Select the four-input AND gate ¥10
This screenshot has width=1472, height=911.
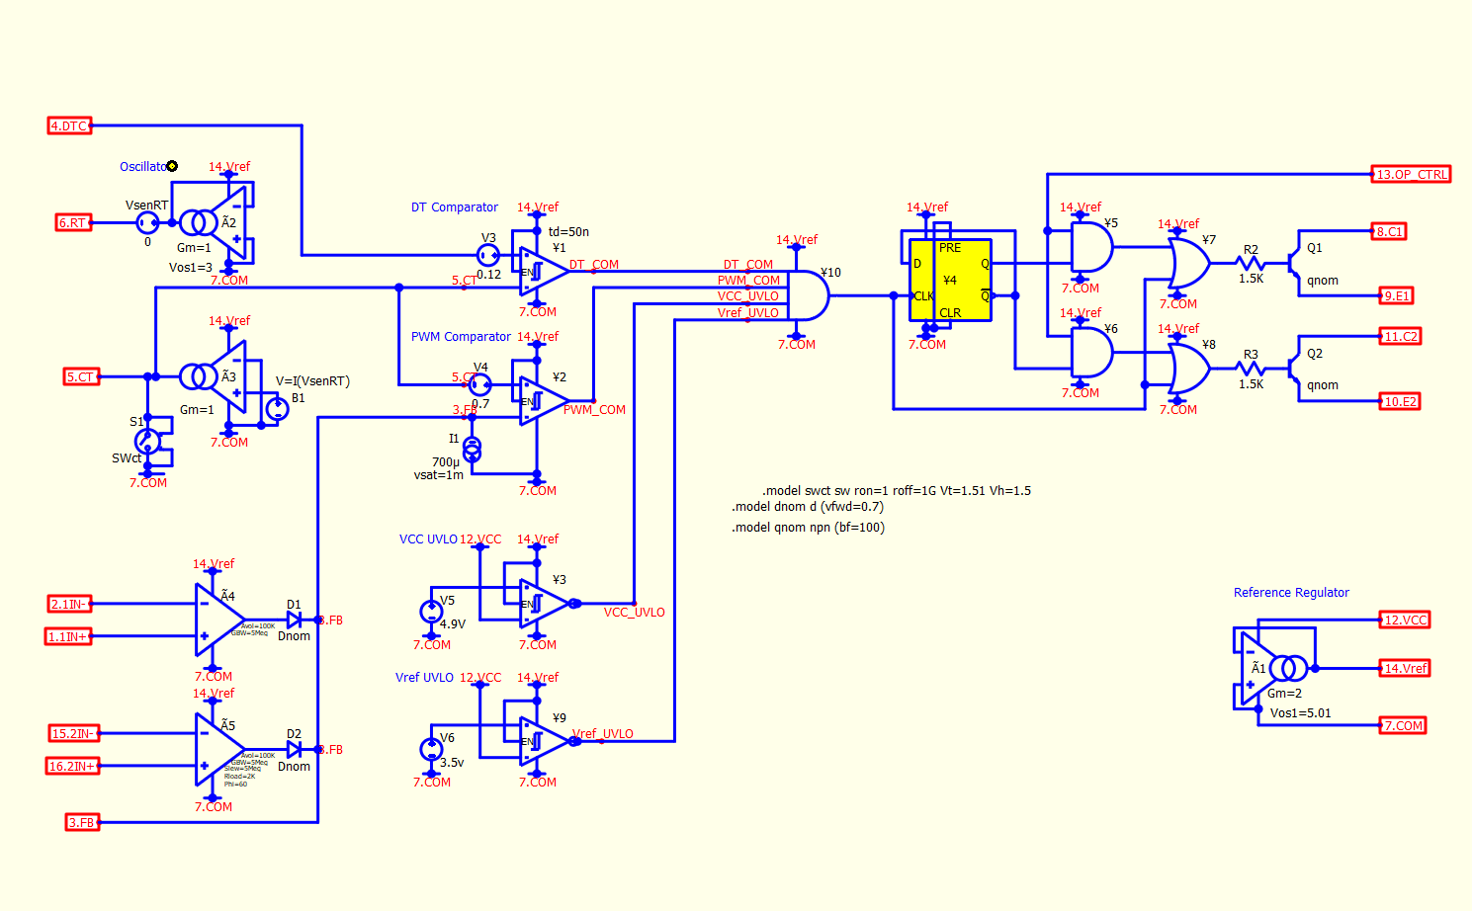809,295
